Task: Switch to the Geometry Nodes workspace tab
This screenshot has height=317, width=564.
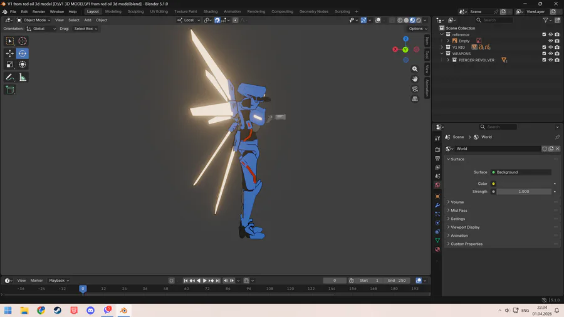Action: pos(314,11)
